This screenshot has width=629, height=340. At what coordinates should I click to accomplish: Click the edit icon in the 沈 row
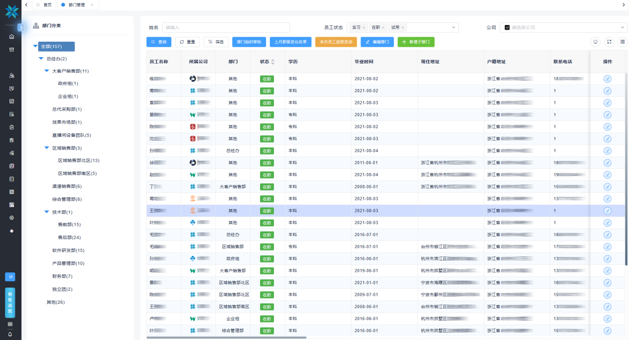tap(607, 139)
